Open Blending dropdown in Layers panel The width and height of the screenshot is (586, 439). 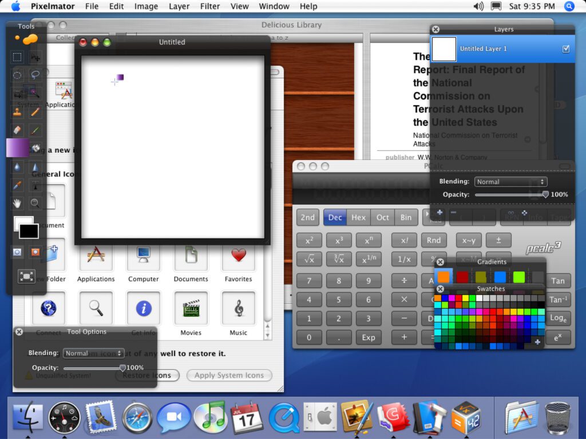tap(510, 182)
